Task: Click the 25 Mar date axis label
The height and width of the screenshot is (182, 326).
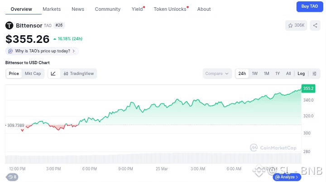Action: (x=162, y=169)
